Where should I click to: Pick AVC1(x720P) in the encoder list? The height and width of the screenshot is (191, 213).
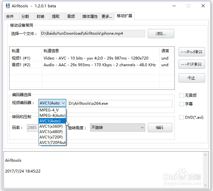[x=52, y=137]
